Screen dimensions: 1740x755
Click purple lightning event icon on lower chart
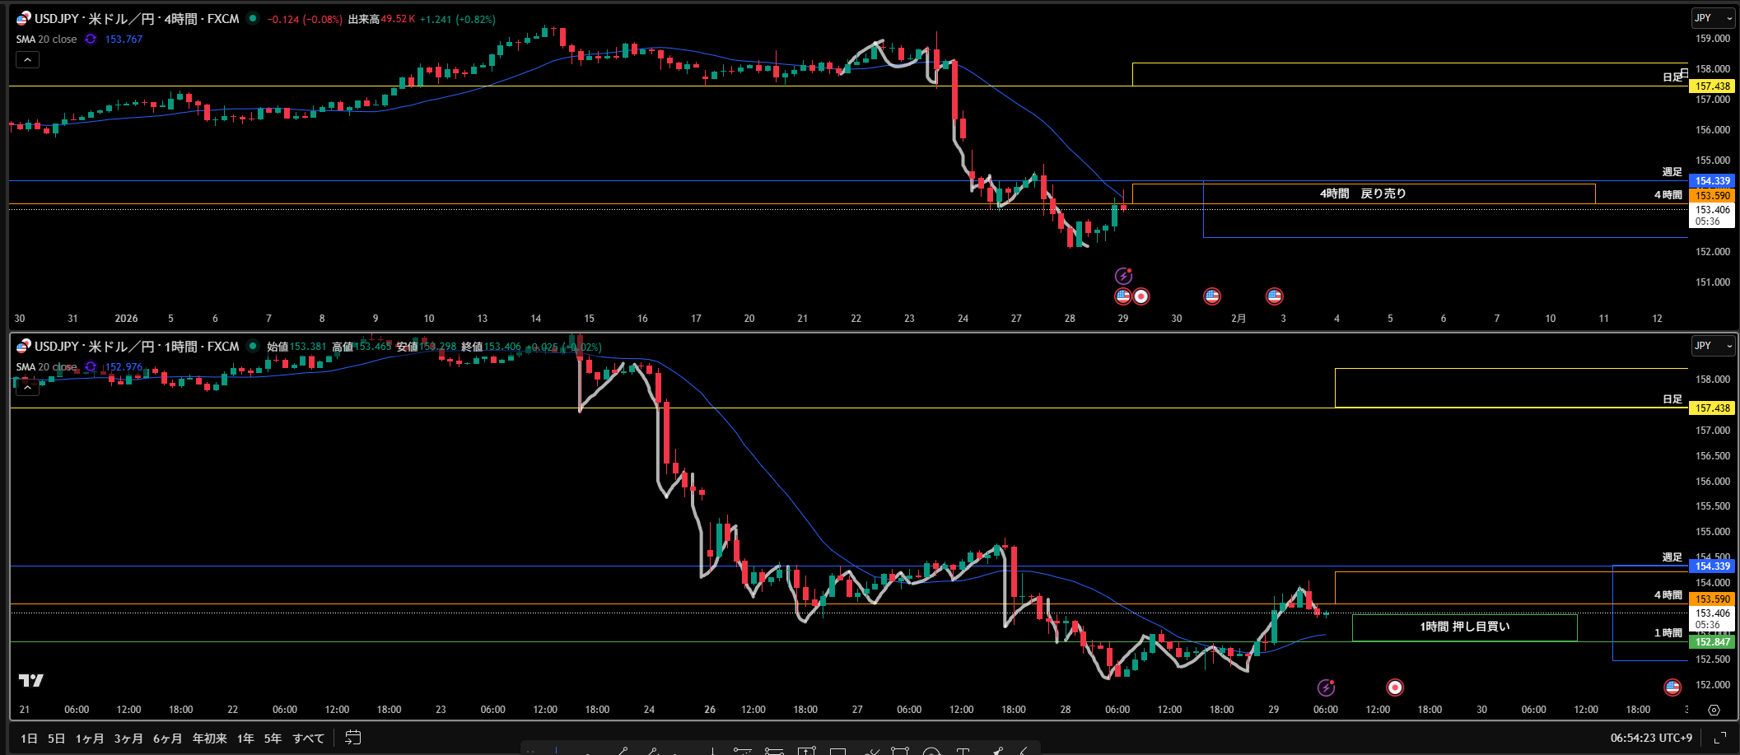[1326, 687]
